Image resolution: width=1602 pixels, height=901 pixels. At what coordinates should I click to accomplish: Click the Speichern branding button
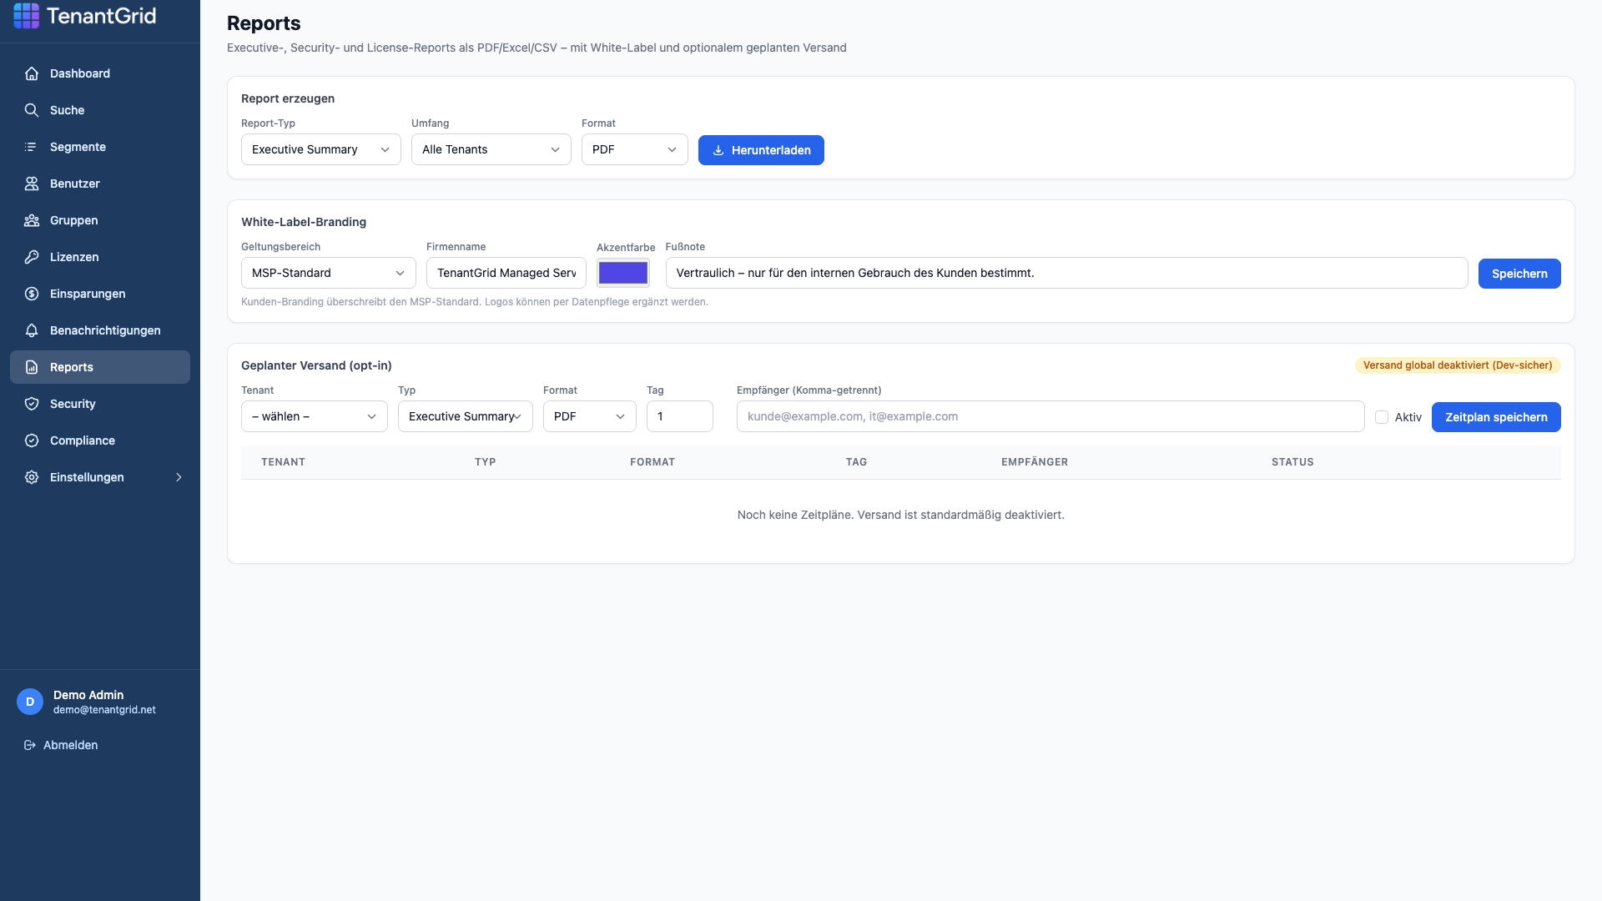point(1519,274)
